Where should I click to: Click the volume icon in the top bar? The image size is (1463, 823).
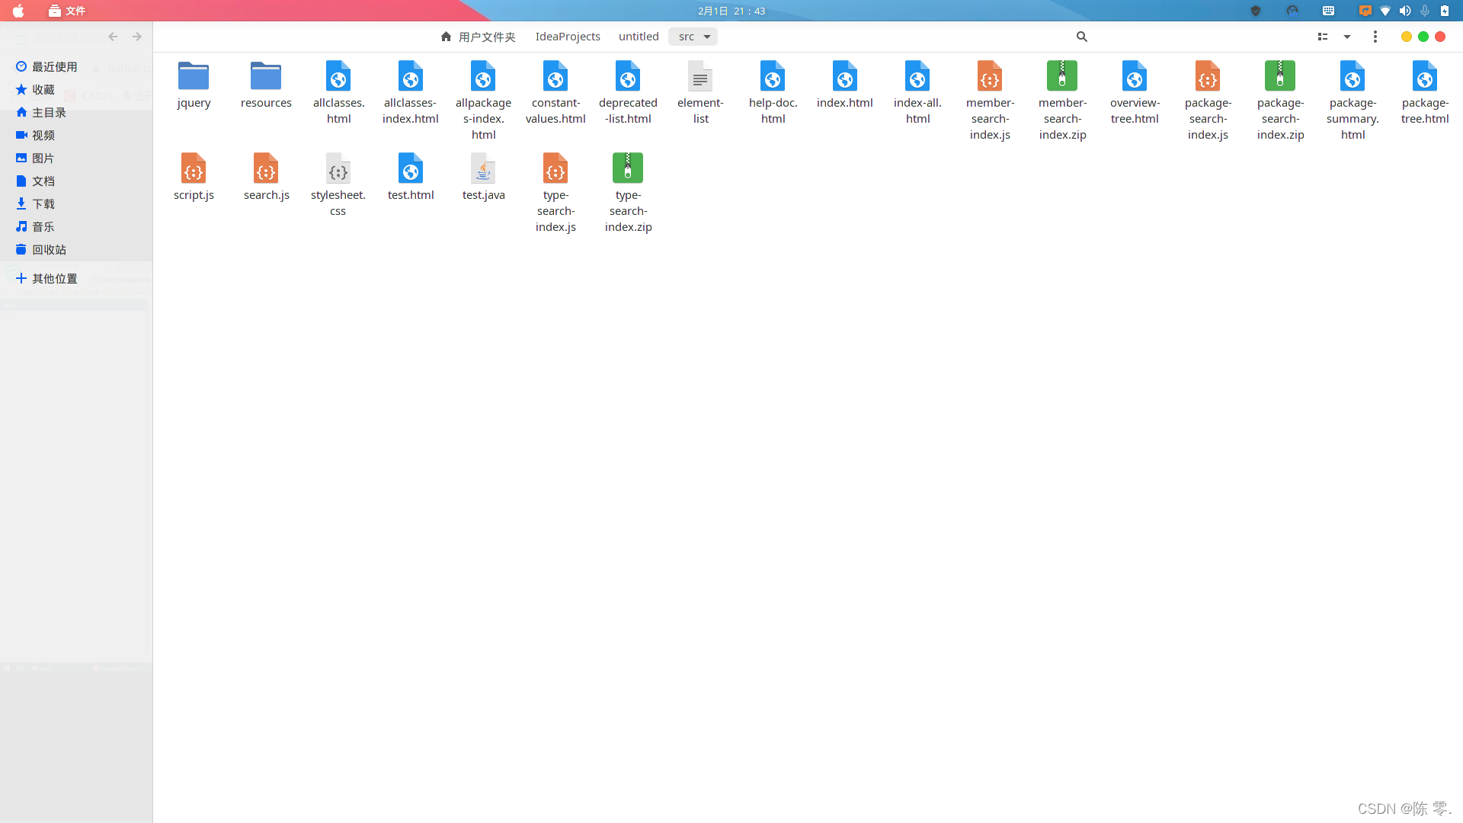pyautogui.click(x=1405, y=11)
